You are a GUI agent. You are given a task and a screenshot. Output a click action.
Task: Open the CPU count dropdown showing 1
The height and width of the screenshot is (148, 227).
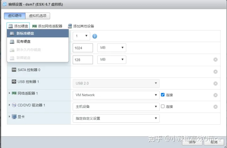(x=81, y=36)
